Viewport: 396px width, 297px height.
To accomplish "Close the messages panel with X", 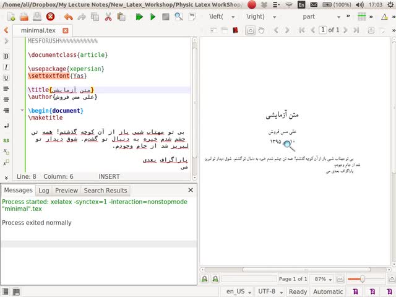I will 191,190.
